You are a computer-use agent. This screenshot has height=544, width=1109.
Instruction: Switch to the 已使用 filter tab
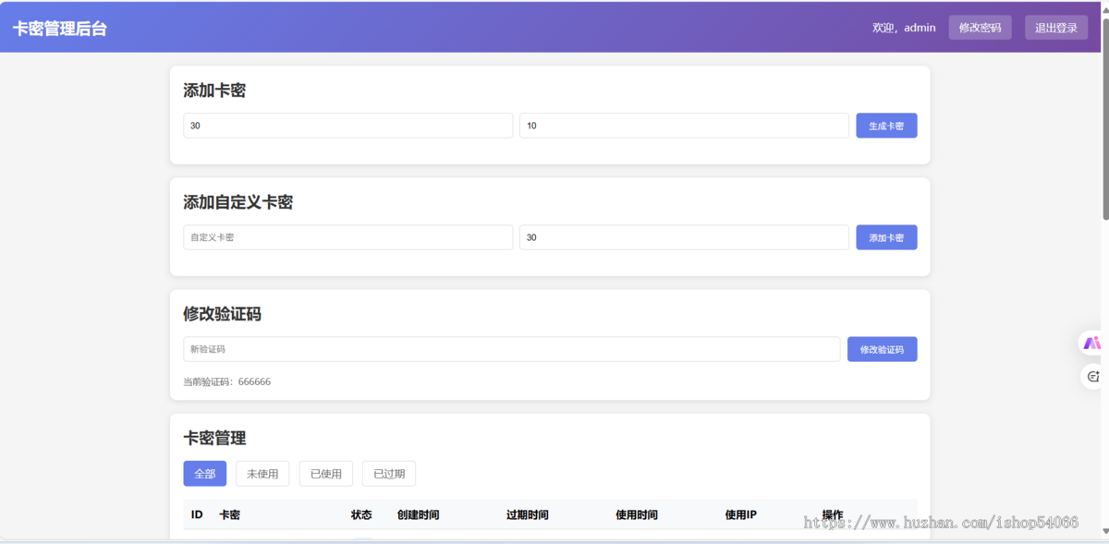326,474
